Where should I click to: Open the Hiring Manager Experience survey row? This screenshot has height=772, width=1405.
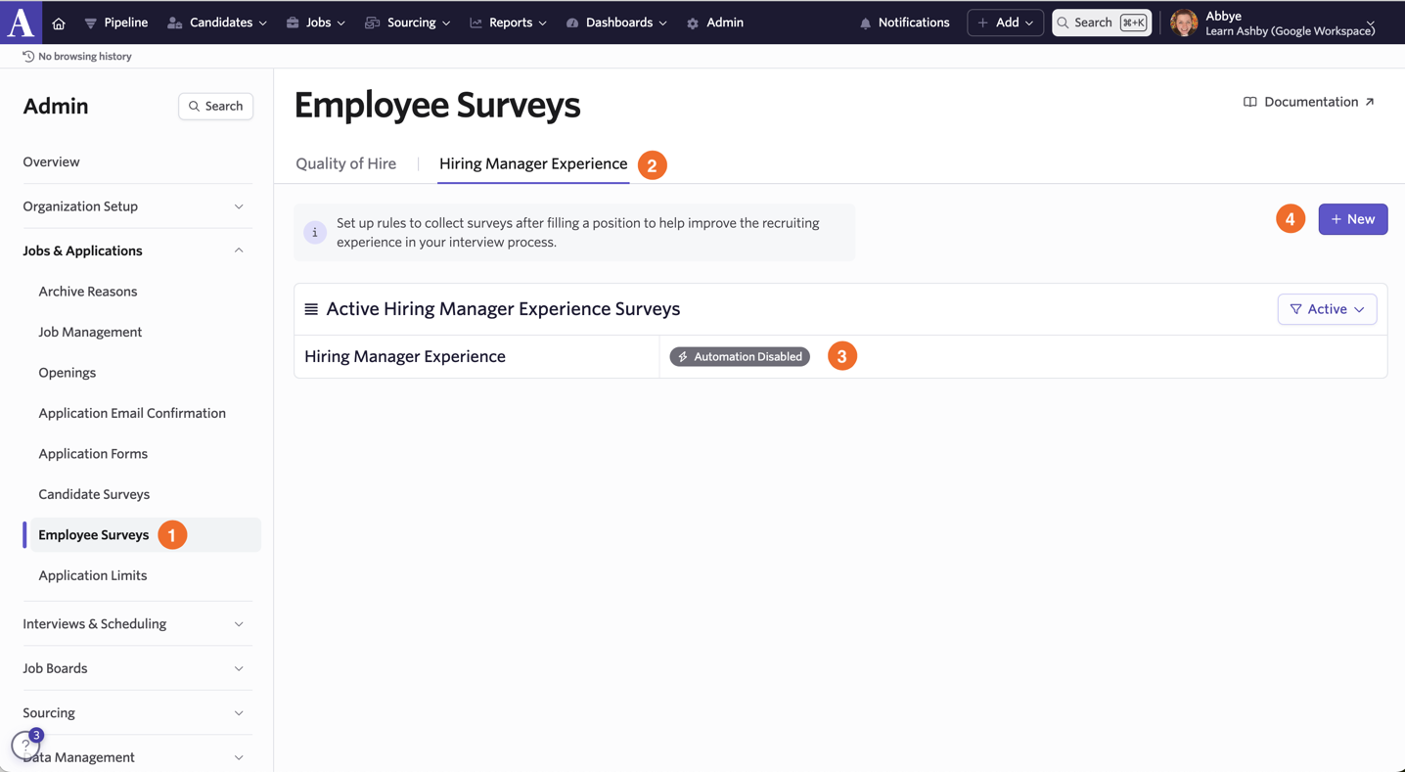840,356
